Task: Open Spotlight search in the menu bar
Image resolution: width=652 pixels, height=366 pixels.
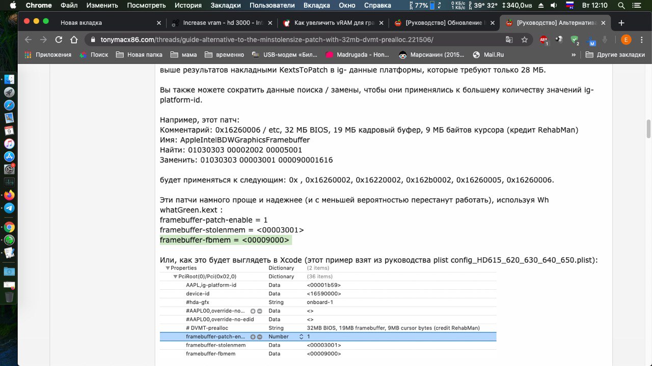Action: point(621,6)
